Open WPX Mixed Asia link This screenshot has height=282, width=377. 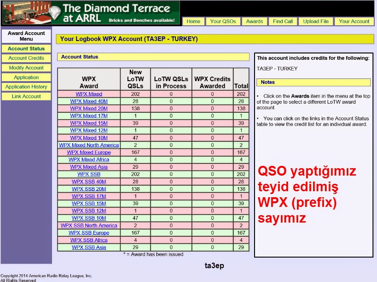pyautogui.click(x=89, y=167)
